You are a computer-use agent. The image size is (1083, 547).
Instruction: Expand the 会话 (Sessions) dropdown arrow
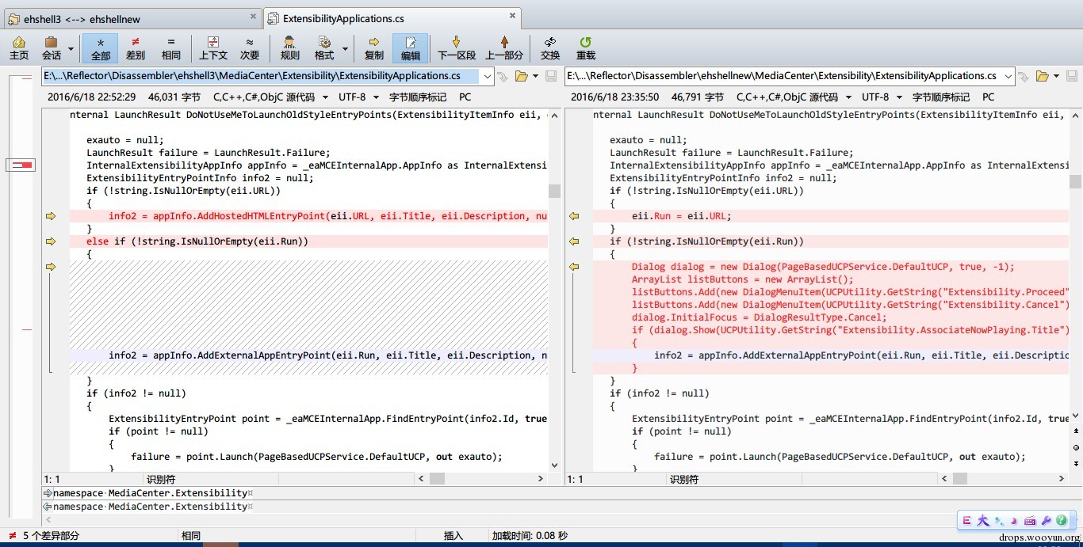(x=71, y=49)
